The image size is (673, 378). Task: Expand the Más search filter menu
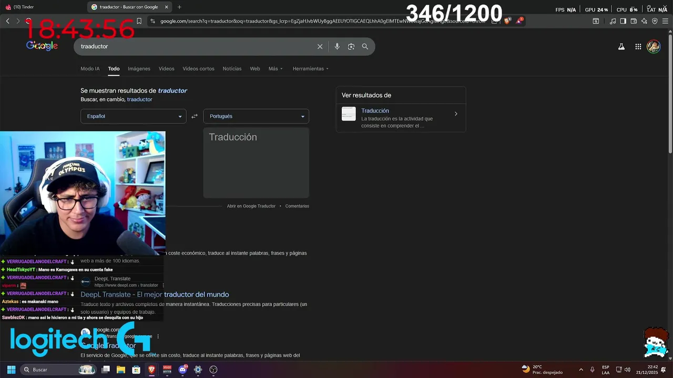[276, 69]
